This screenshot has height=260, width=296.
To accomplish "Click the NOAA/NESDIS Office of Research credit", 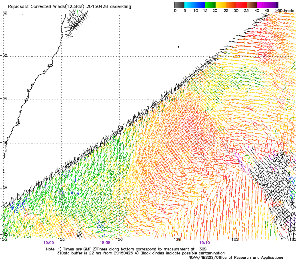I will [x=236, y=258].
